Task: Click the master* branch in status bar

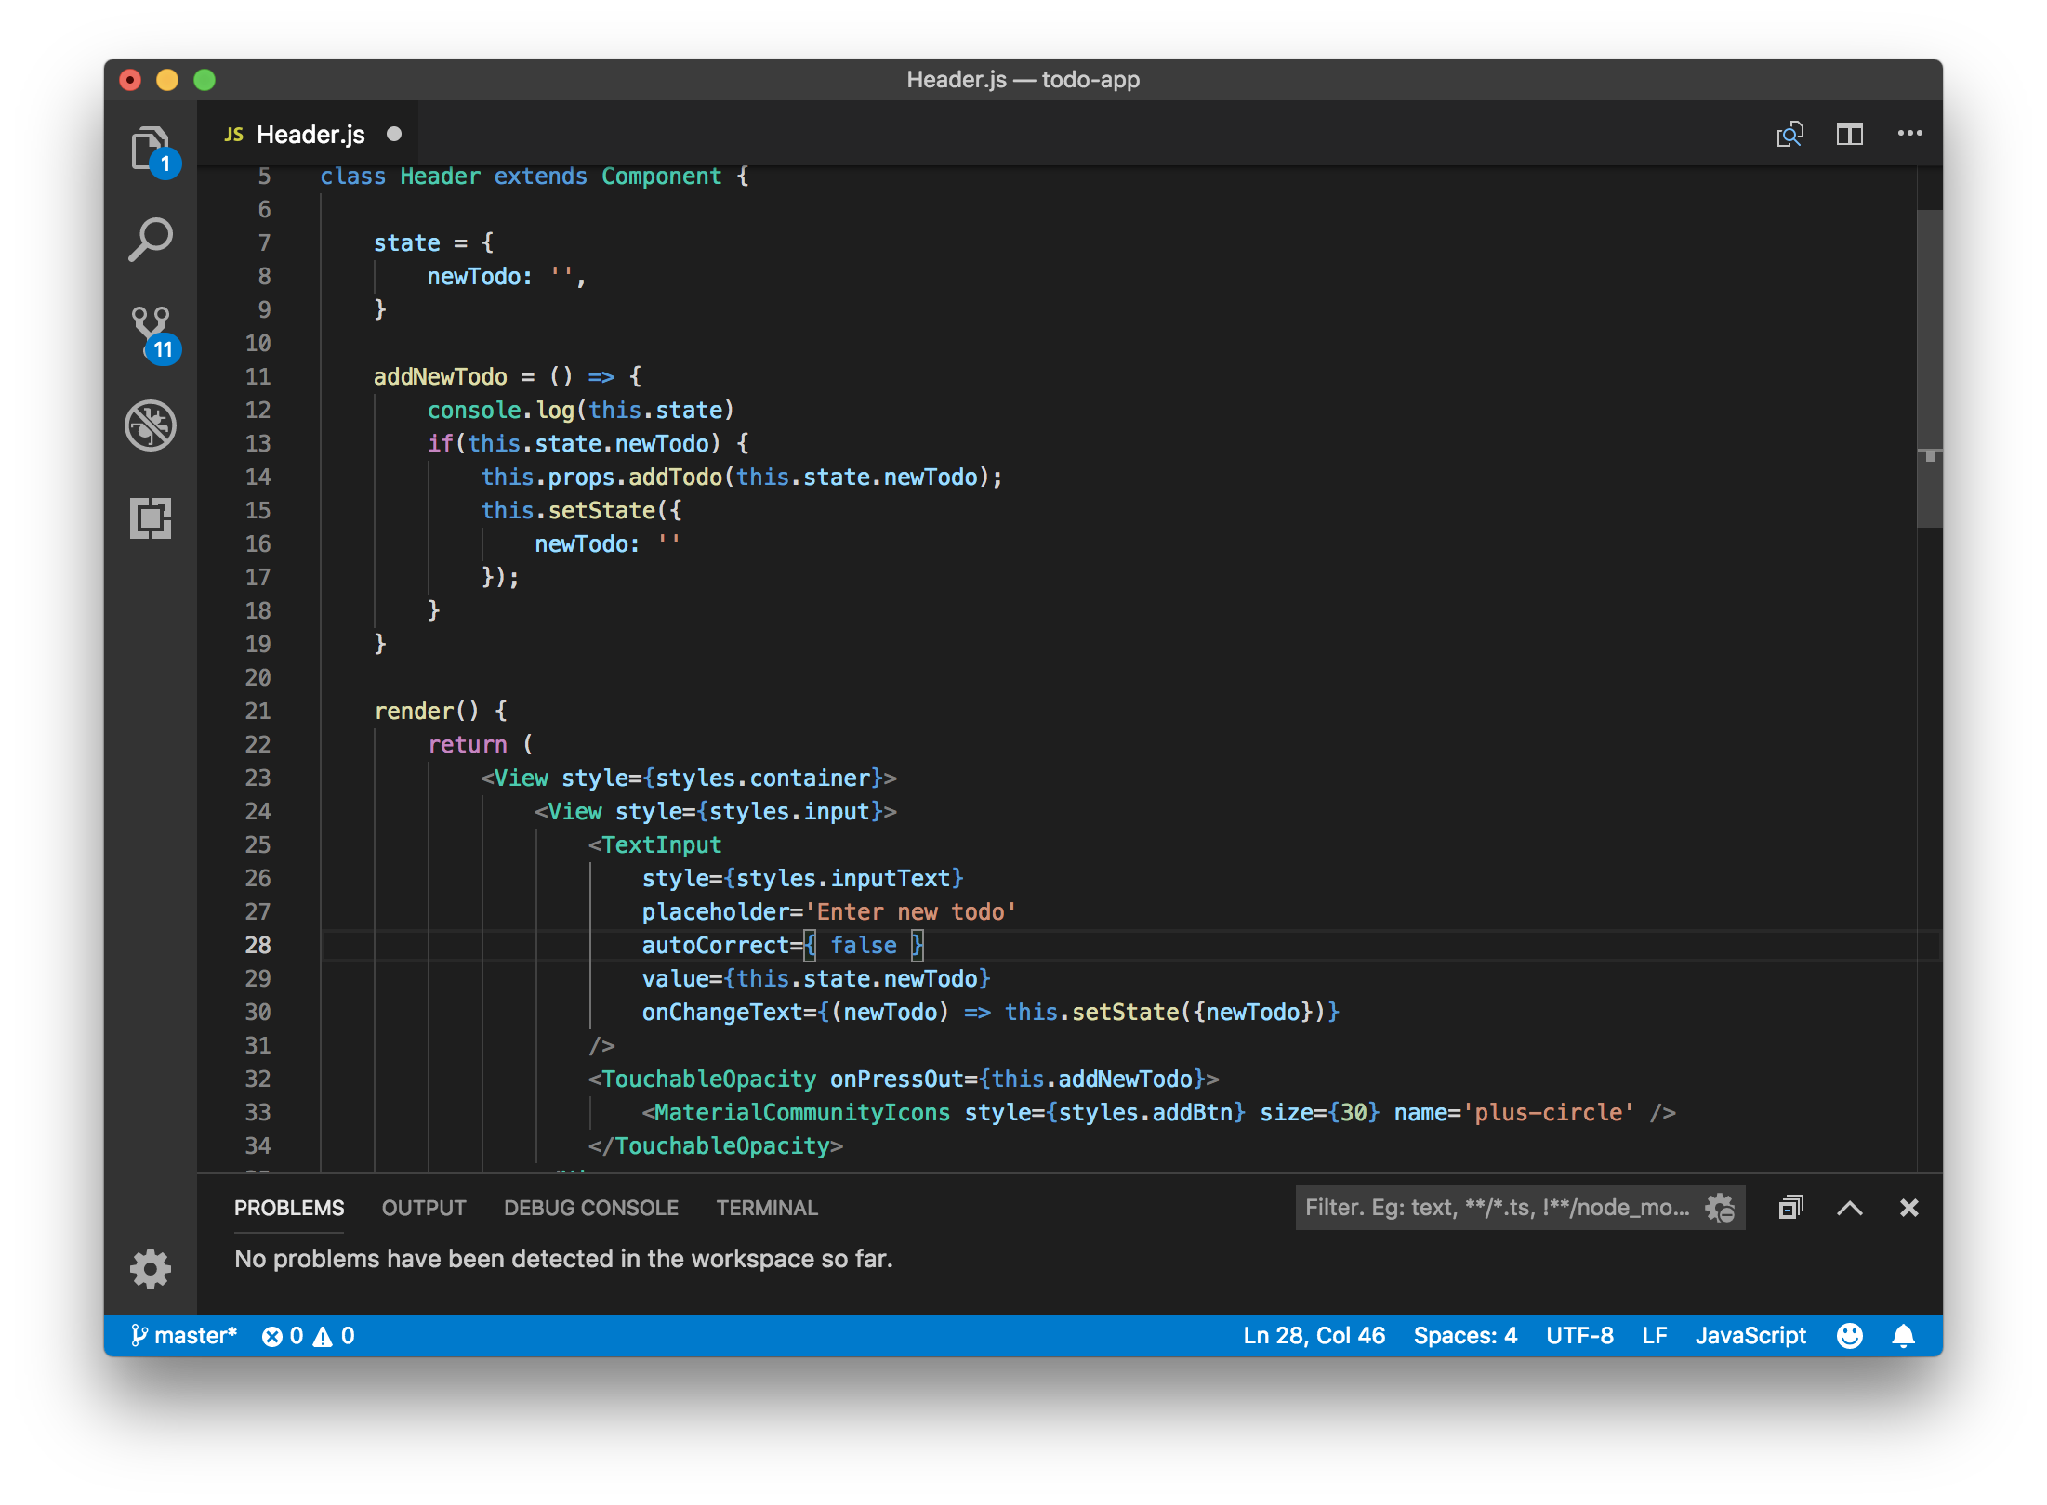Action: tap(184, 1336)
